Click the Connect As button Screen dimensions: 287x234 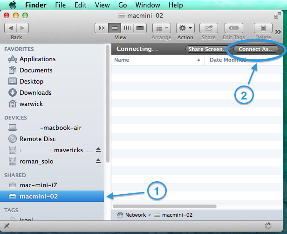[x=256, y=49]
